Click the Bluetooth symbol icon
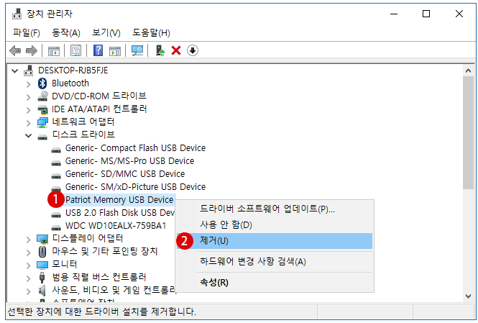 pyautogui.click(x=42, y=83)
